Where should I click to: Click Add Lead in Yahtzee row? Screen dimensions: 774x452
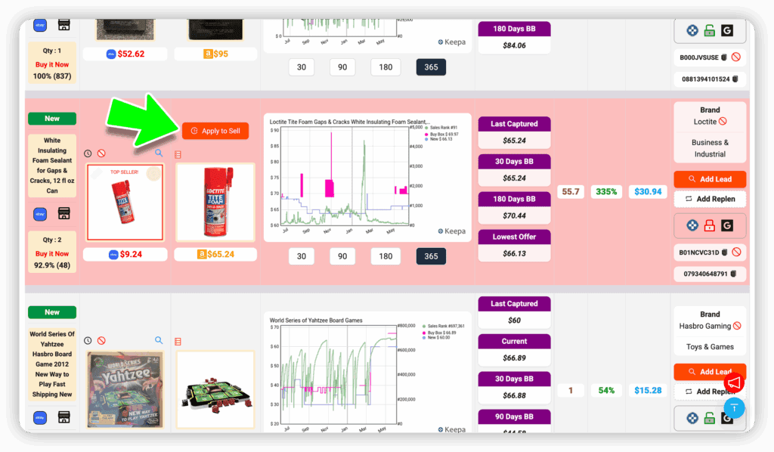[x=710, y=372]
